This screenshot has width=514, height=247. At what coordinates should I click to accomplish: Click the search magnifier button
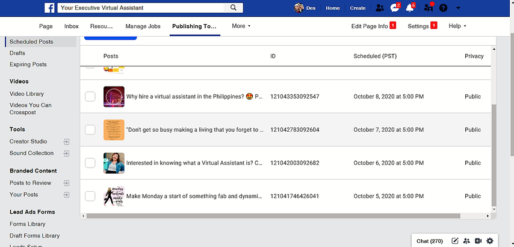tap(233, 8)
